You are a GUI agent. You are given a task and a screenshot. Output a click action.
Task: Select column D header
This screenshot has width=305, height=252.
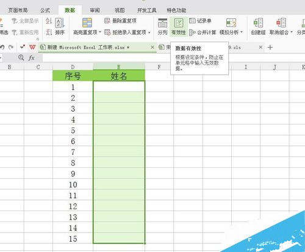pyautogui.click(x=73, y=67)
